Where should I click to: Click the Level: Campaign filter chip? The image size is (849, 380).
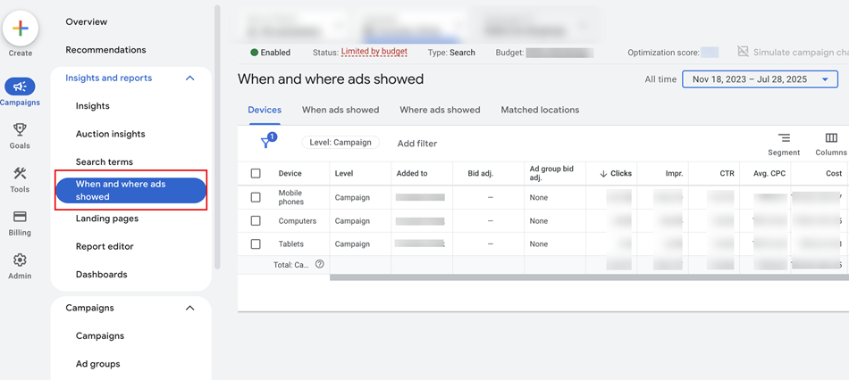coord(340,143)
